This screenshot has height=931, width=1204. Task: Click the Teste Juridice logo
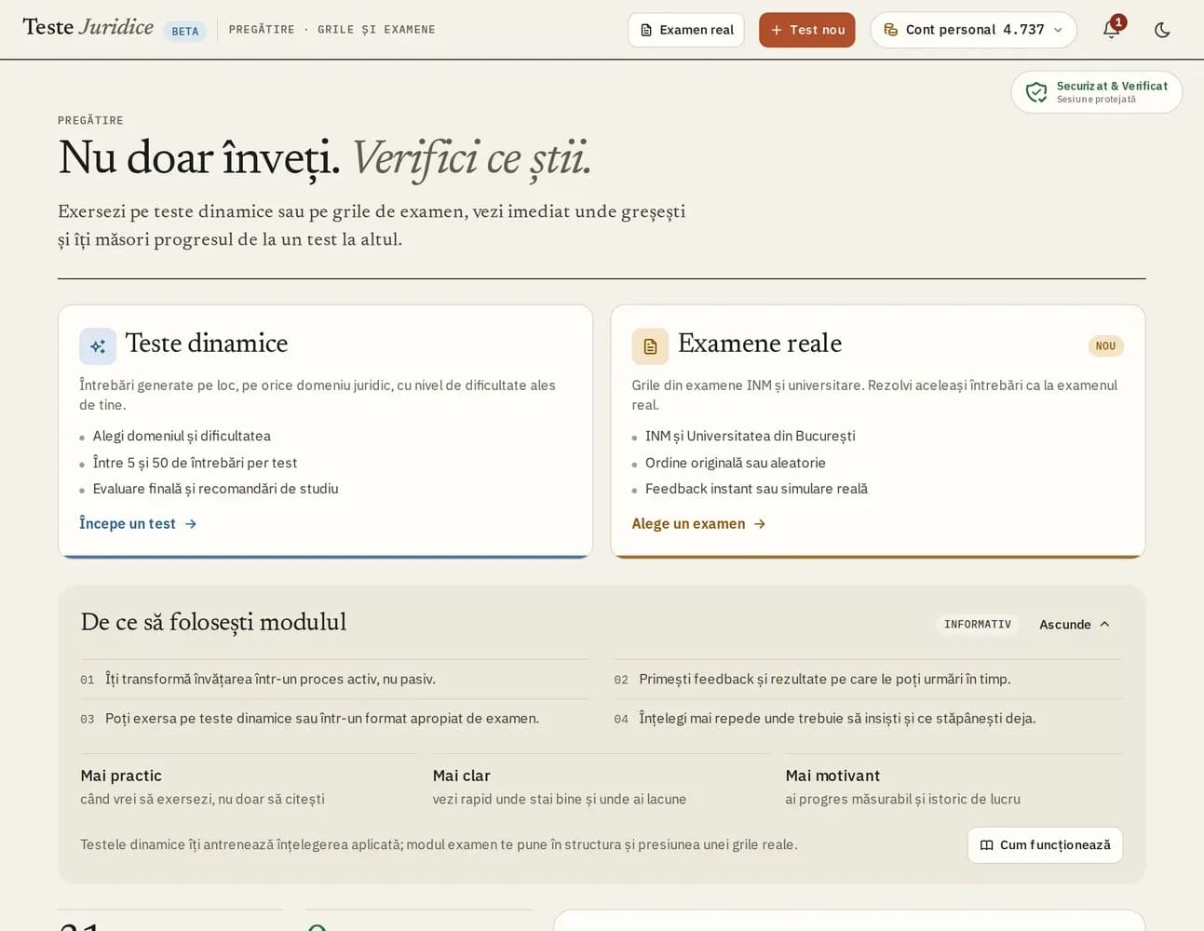point(88,27)
